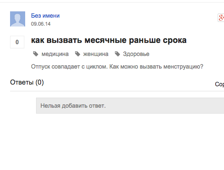
Task: Click the (0) answer count
Action: pos(39,82)
